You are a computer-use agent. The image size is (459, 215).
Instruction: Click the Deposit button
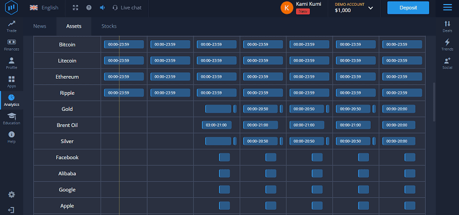pos(408,7)
